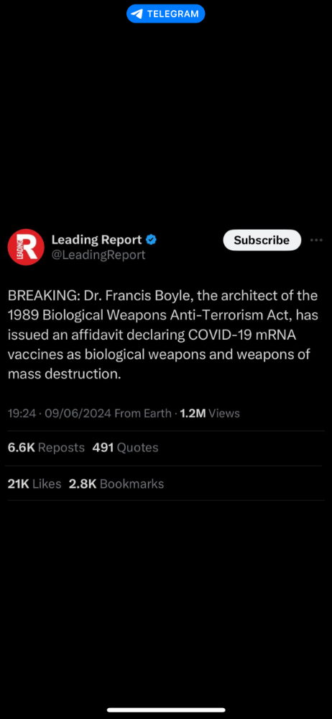Viewport: 332px width, 719px height.
Task: Tap the home indicator bar
Action: click(166, 710)
